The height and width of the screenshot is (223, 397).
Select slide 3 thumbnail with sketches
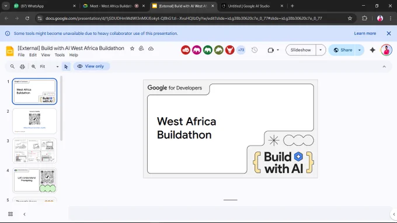34,151
